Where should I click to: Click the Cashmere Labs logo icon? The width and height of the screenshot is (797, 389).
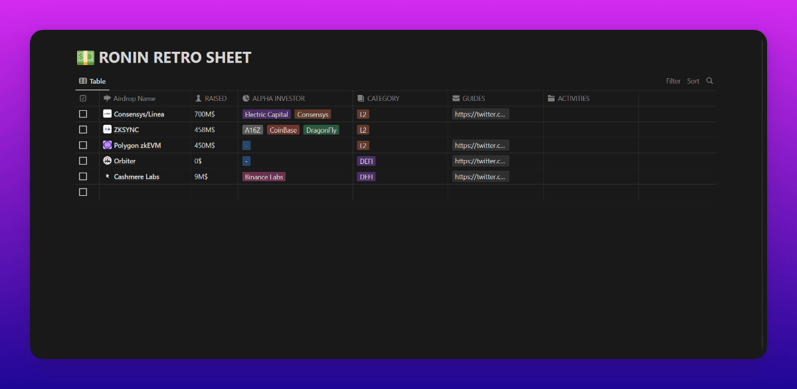[107, 177]
